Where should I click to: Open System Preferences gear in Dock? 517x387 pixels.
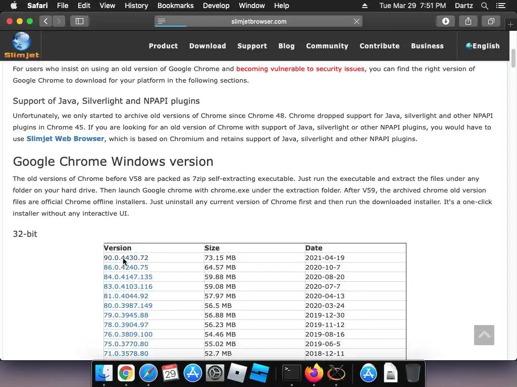[215, 373]
